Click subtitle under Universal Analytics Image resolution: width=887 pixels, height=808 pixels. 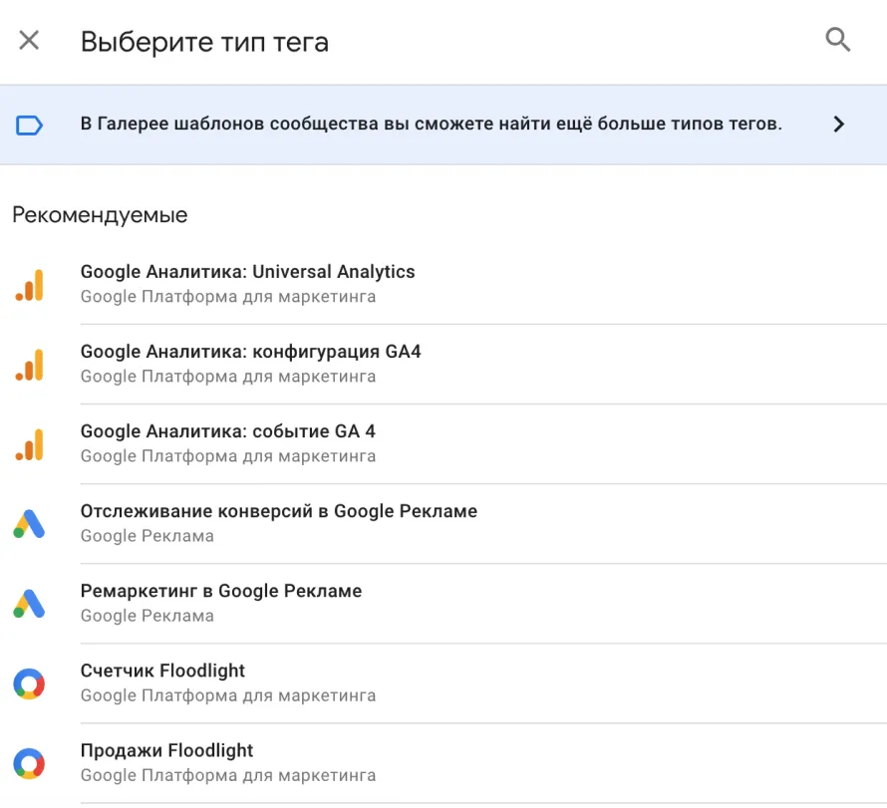coord(228,296)
